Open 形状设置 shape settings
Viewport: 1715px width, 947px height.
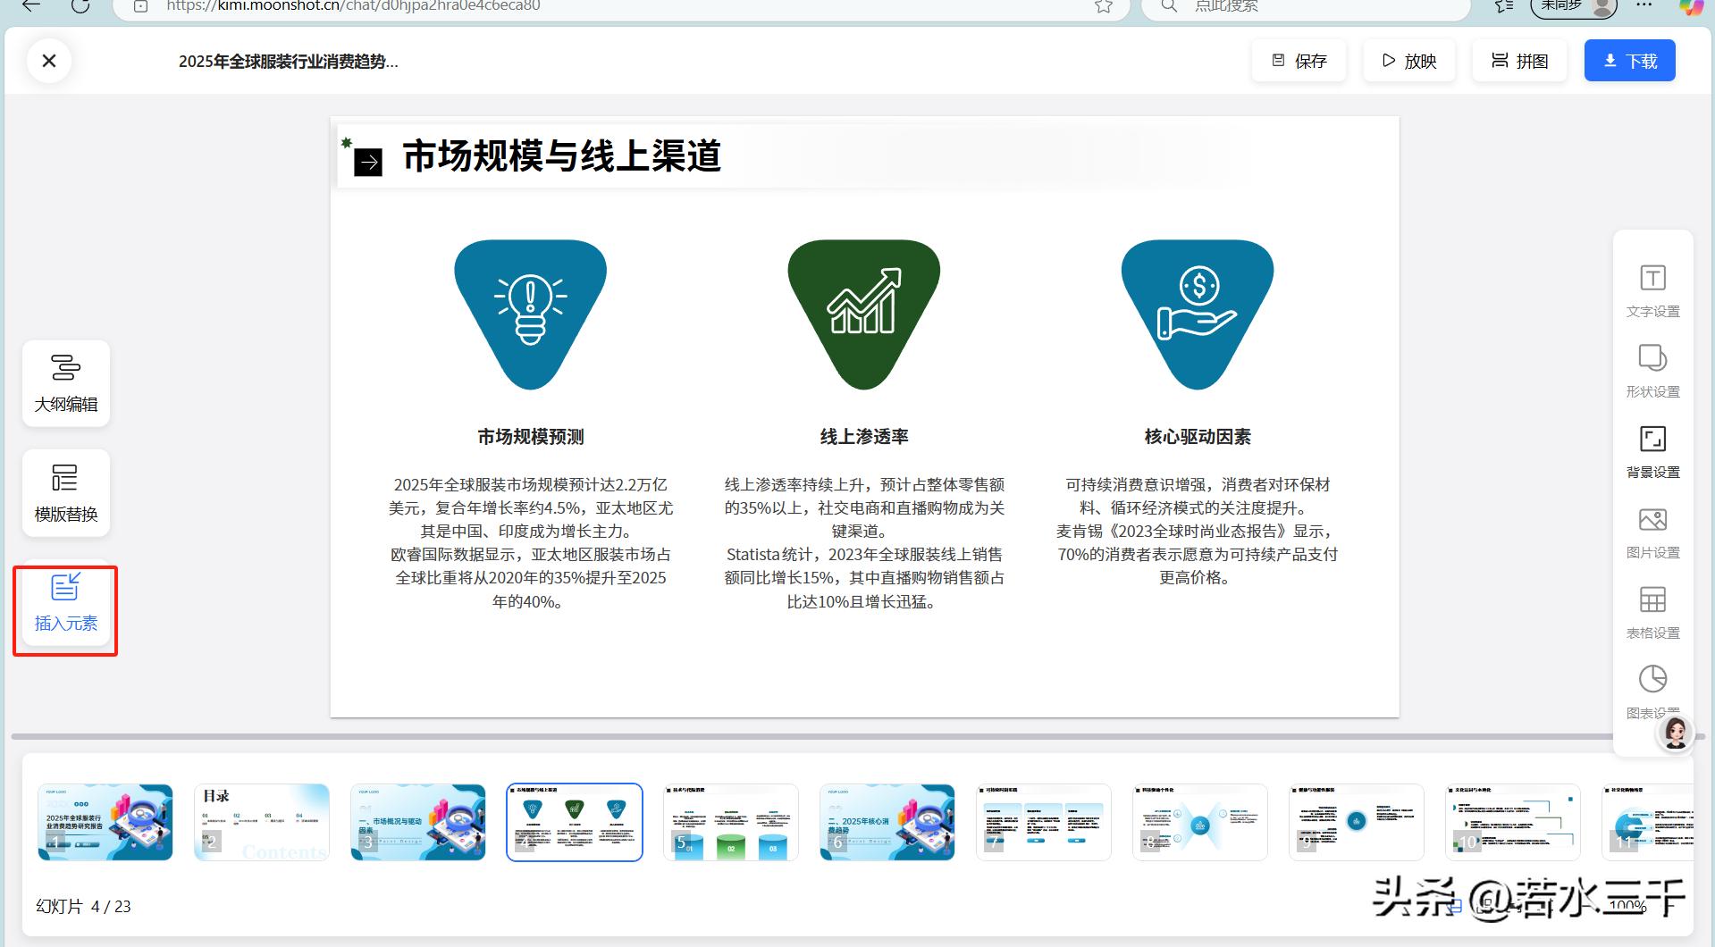[x=1652, y=372]
